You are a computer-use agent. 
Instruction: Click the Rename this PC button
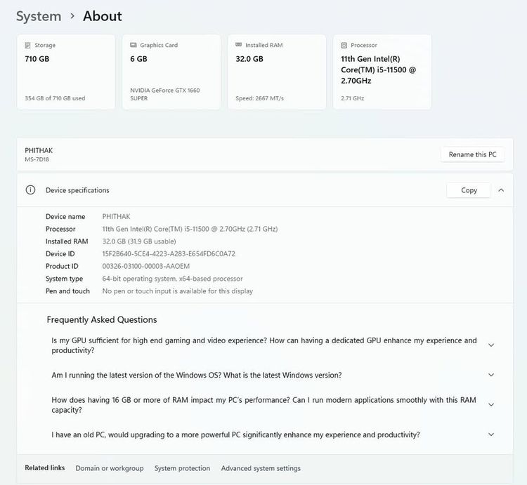point(472,154)
